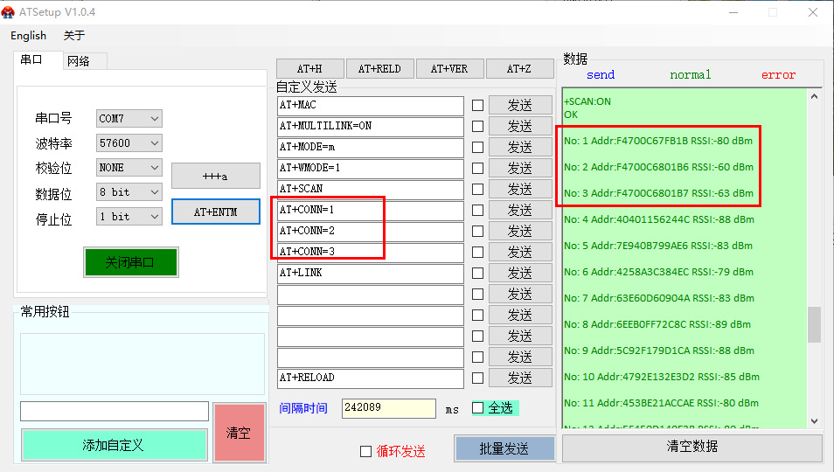834x472 pixels.
Task: Click the green 关闭串口 button
Action: tap(130, 262)
